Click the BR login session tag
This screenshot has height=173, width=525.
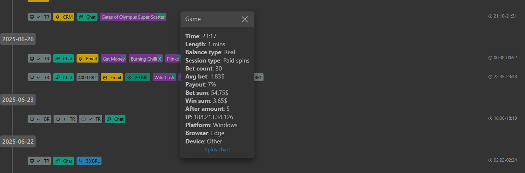coord(40,119)
